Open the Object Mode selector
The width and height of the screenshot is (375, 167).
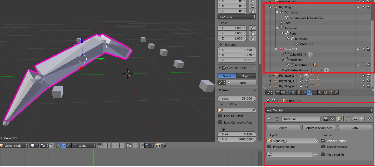pyautogui.click(x=13, y=145)
